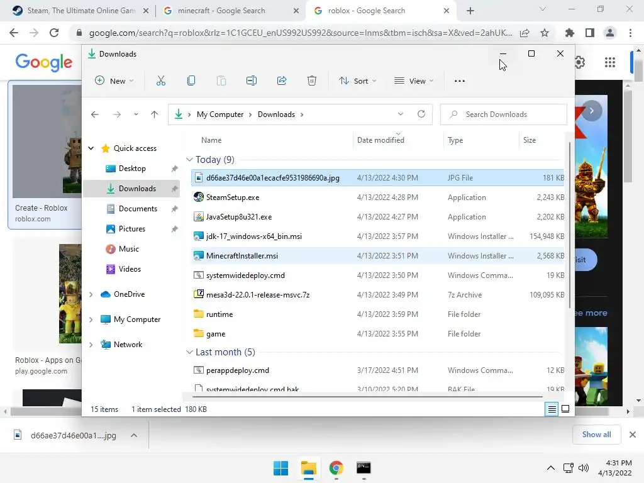Image resolution: width=644 pixels, height=483 pixels.
Task: Reload the Chrome page
Action: click(54, 33)
